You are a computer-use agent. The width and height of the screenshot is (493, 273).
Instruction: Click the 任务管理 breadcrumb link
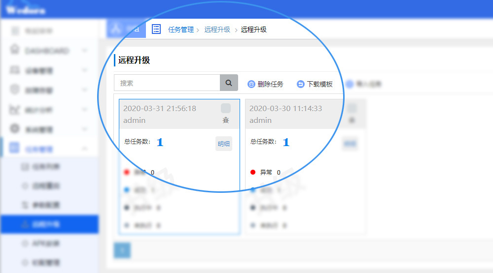pos(181,30)
